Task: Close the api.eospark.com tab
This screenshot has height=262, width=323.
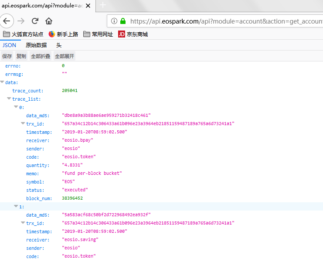Action: pos(88,6)
